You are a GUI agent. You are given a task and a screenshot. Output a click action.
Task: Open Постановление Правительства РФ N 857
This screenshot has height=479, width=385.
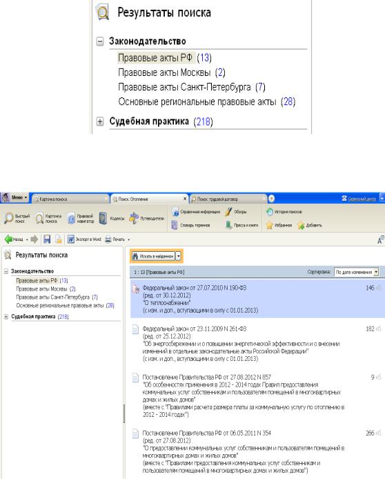[244, 395]
